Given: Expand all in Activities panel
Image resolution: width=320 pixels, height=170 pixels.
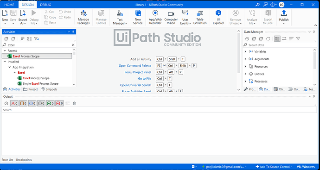Looking at the screenshot, I should click(6, 39).
